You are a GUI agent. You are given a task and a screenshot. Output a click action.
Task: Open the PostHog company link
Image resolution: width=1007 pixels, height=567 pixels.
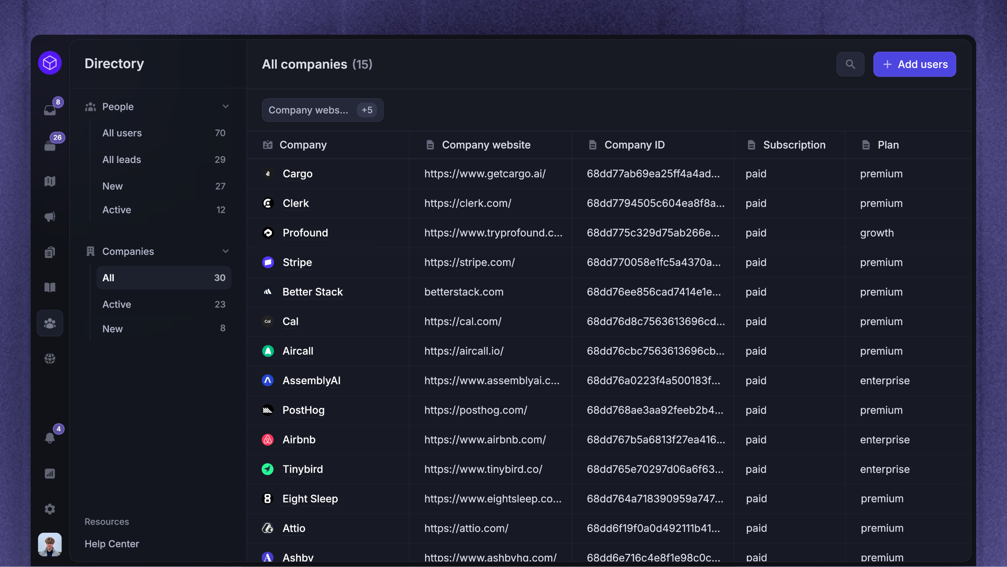tap(303, 410)
